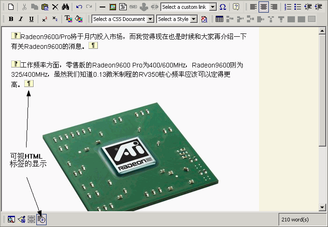This screenshot has height=227, width=328.
Task: Align paragraph to the right
Action: (274, 7)
